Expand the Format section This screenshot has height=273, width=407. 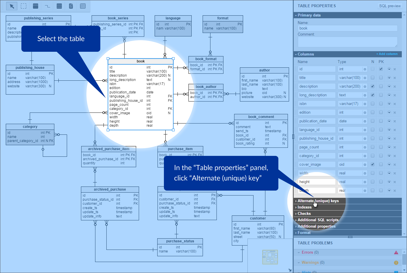point(347,233)
